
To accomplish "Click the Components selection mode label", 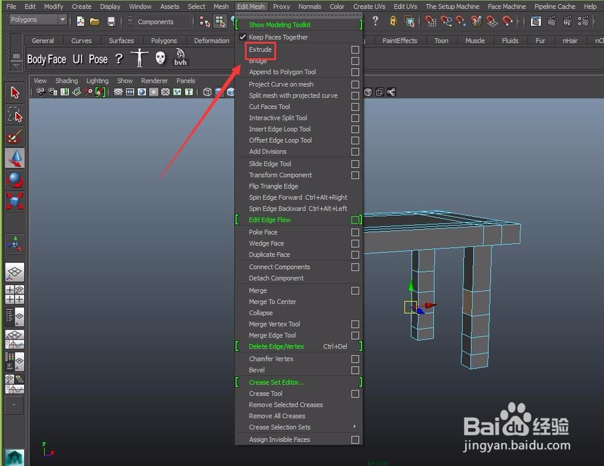I will click(156, 22).
